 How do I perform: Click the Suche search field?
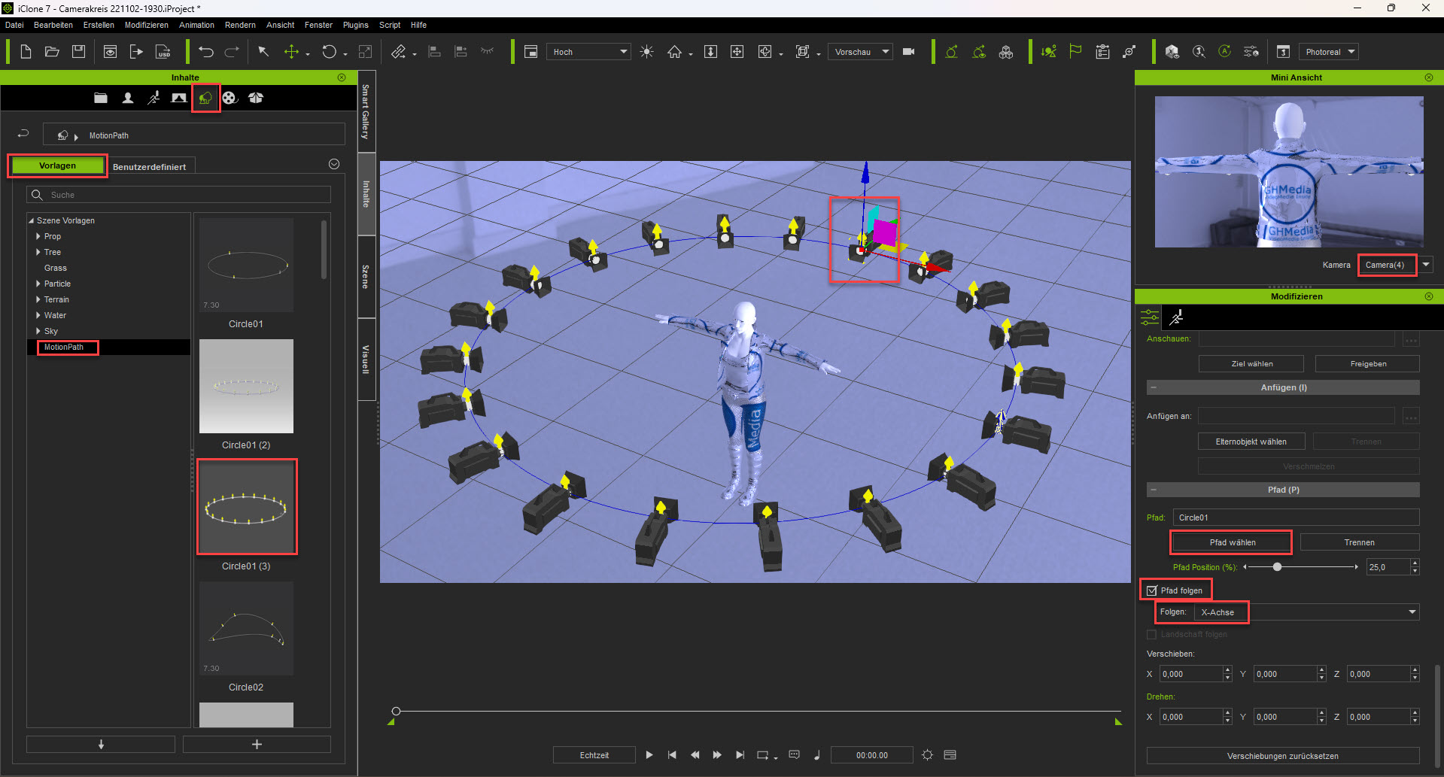[179, 195]
